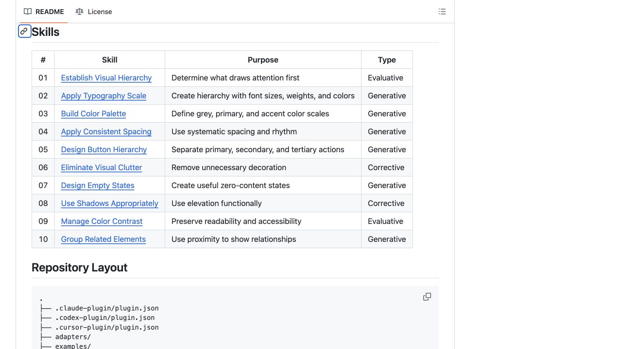
Task: Open the Establish Visual Hierarchy skill link
Action: pyautogui.click(x=106, y=78)
